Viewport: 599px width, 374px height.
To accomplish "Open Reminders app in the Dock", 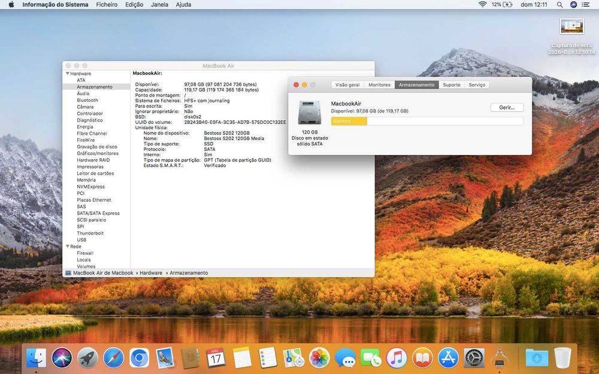I will 267,358.
